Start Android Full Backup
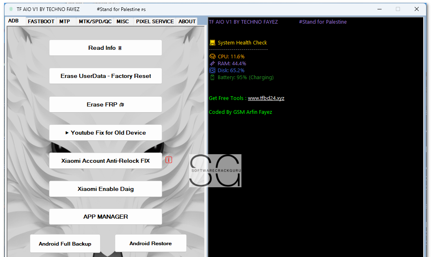 coord(65,244)
